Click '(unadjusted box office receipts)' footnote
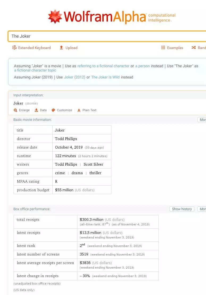Screen dimensions: 206x295 tap(37, 284)
